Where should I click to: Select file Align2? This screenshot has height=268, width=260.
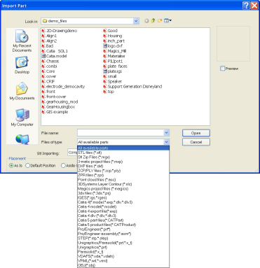[51, 41]
